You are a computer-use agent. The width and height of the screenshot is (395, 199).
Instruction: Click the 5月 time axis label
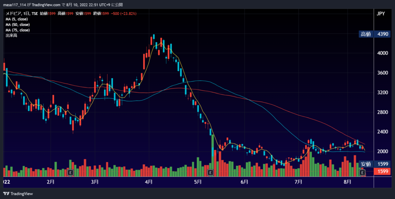(x=198, y=182)
